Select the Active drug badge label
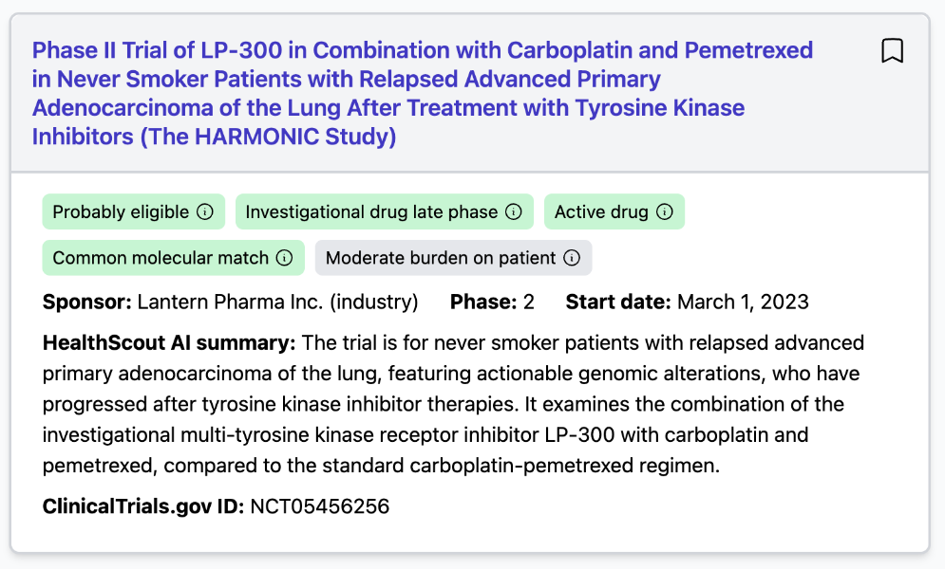This screenshot has height=569, width=945. coord(601,212)
